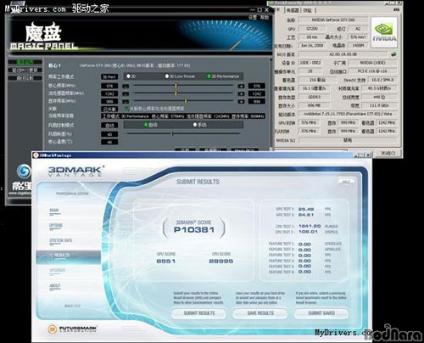The height and width of the screenshot is (343, 424).
Task: Switch to the sensors (传感器) tab in GPU-Z
Action: tap(293, 10)
